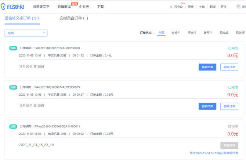Click disabled 查看结果 for the 15:53 order
The height and width of the screenshot is (160, 246).
(x=229, y=145)
